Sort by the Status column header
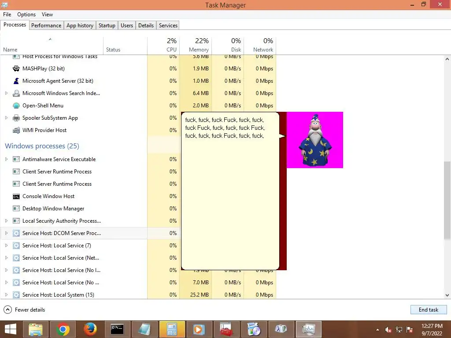 [125, 46]
